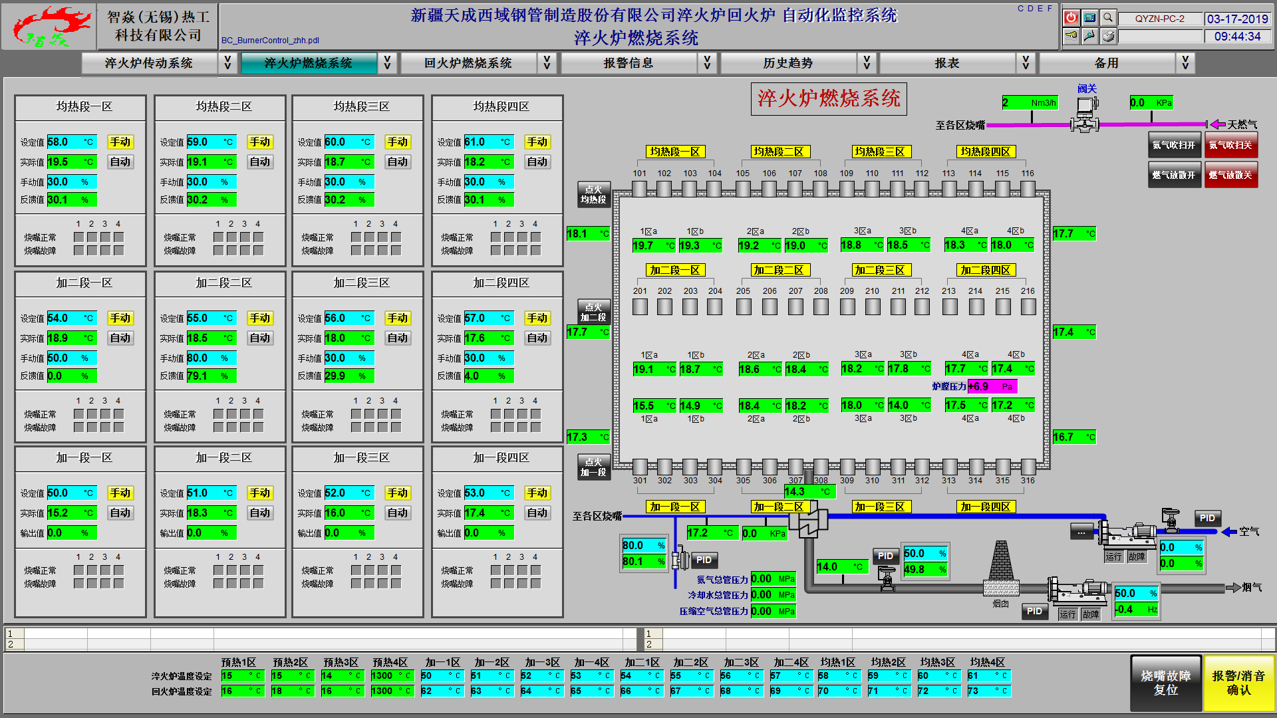This screenshot has height=718, width=1277.
Task: Open the 报表 tab
Action: 947,63
